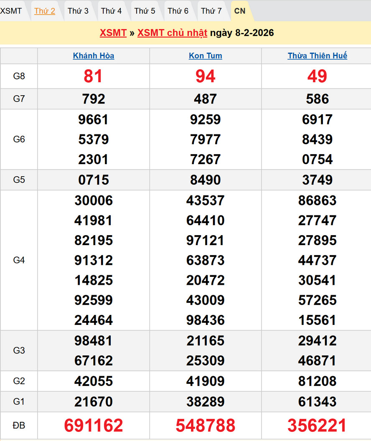This screenshot has width=371, height=441.
Task: Open the Thừa Thiên Huế link
Action: [x=318, y=56]
